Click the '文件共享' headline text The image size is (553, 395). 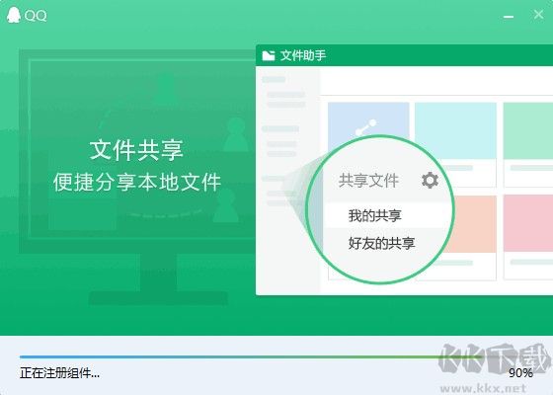coord(136,150)
